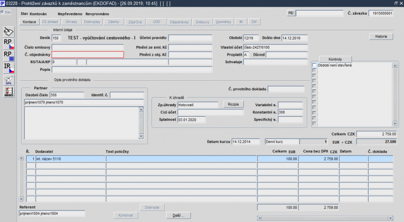Screen dimensions: 404x222
Task: Select the 'int. název 5110' table row
Action: (x=210, y=159)
